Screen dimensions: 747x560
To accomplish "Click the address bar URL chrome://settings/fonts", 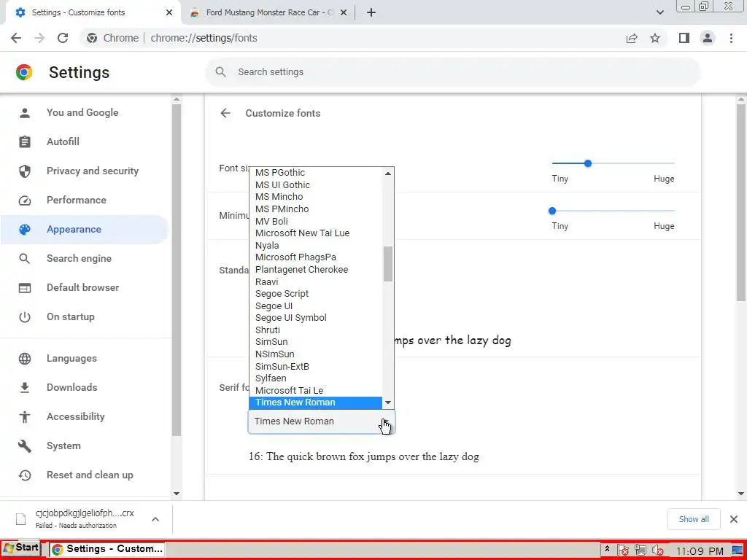I will [204, 38].
